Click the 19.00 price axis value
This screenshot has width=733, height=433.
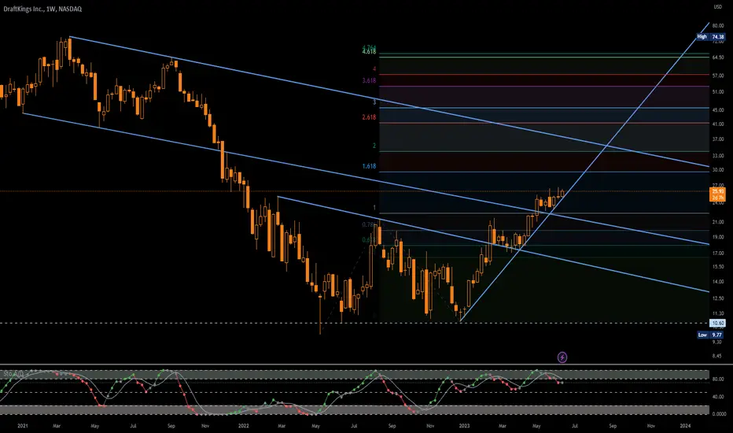(x=717, y=237)
